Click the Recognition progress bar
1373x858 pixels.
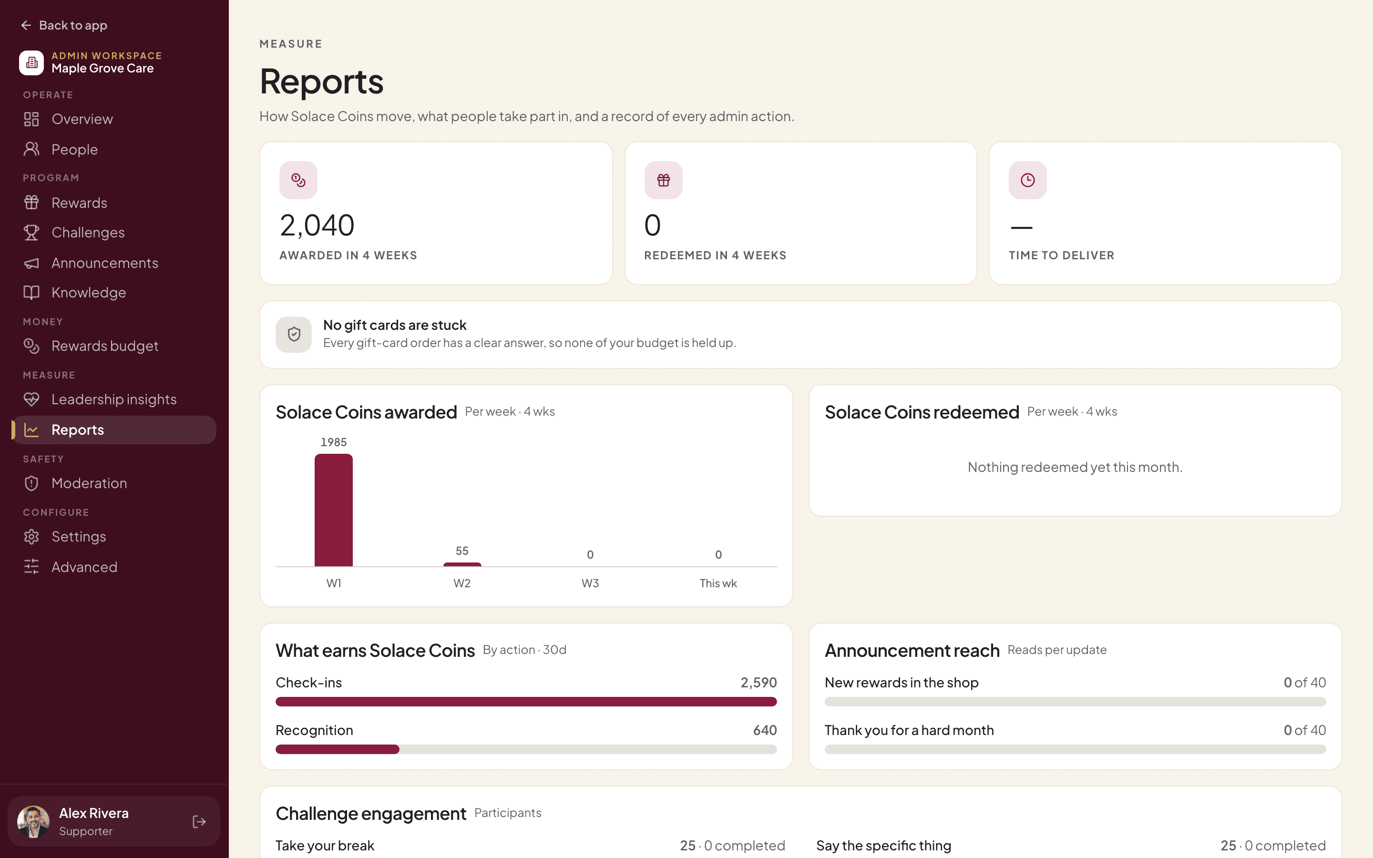pos(526,749)
